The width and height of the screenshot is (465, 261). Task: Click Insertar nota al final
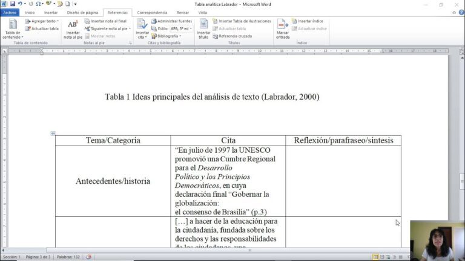coord(105,21)
